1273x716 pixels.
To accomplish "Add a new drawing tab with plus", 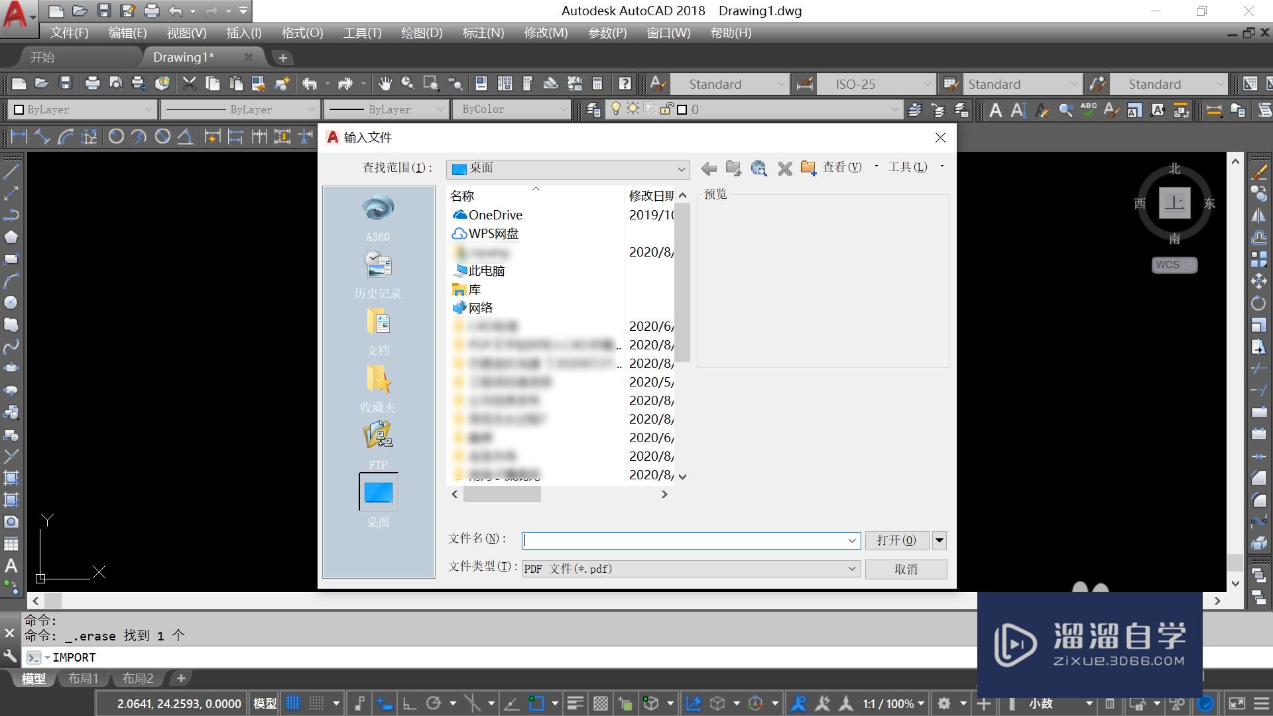I will point(283,58).
